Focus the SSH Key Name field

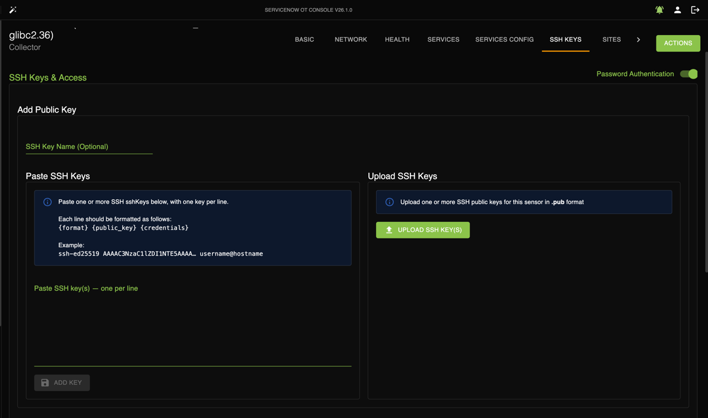coord(89,147)
